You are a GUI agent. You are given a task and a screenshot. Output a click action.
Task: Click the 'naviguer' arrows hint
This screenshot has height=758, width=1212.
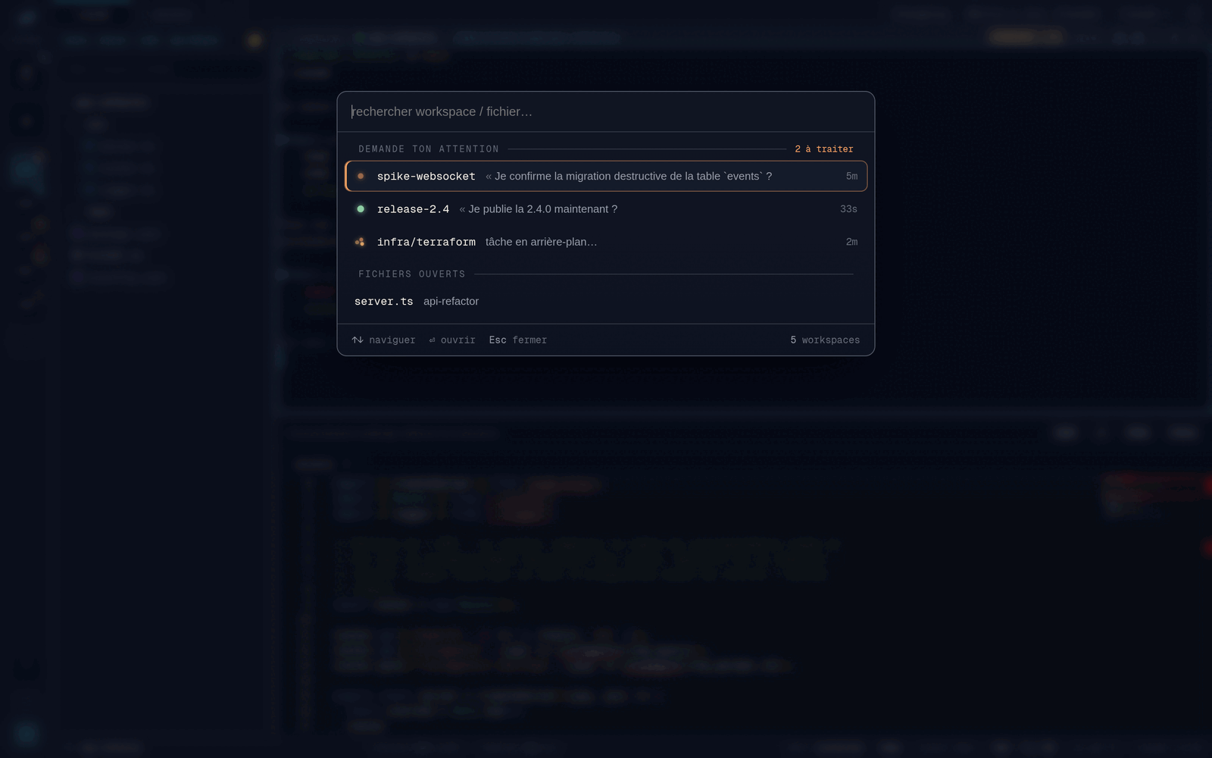[x=383, y=340]
